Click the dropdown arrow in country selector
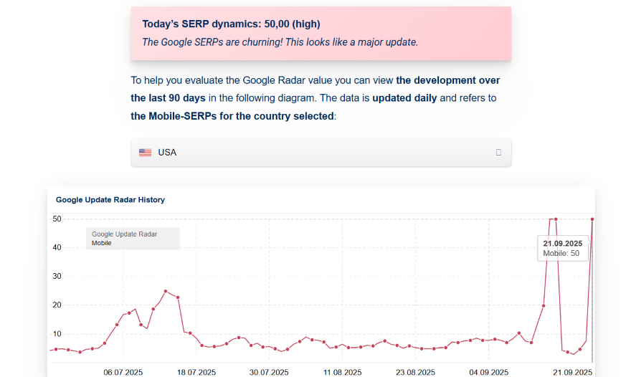 tap(498, 153)
